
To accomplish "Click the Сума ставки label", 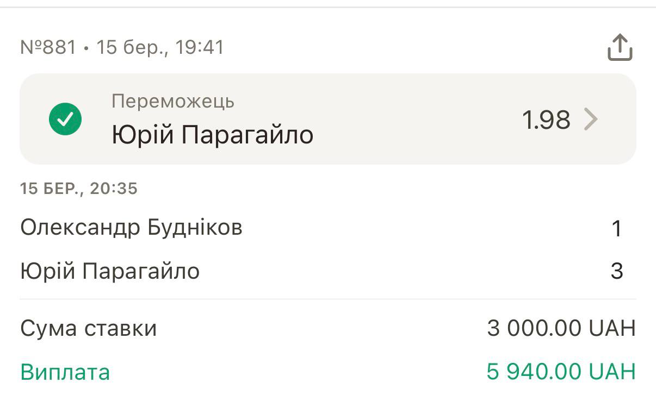I will click(89, 328).
